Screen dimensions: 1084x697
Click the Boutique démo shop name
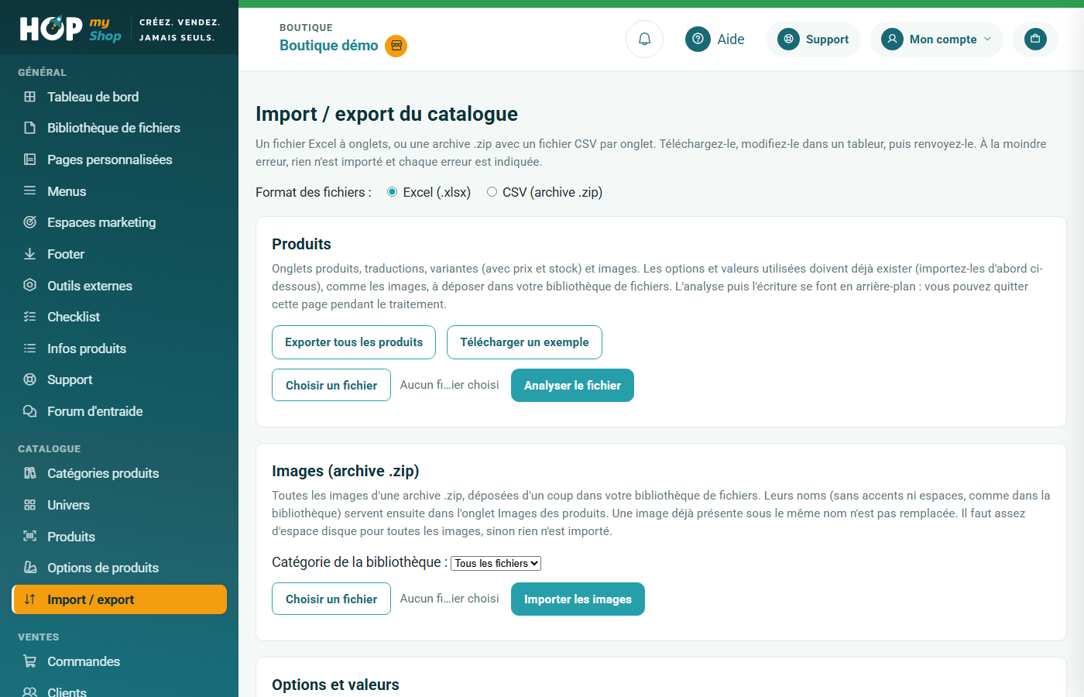click(x=329, y=46)
